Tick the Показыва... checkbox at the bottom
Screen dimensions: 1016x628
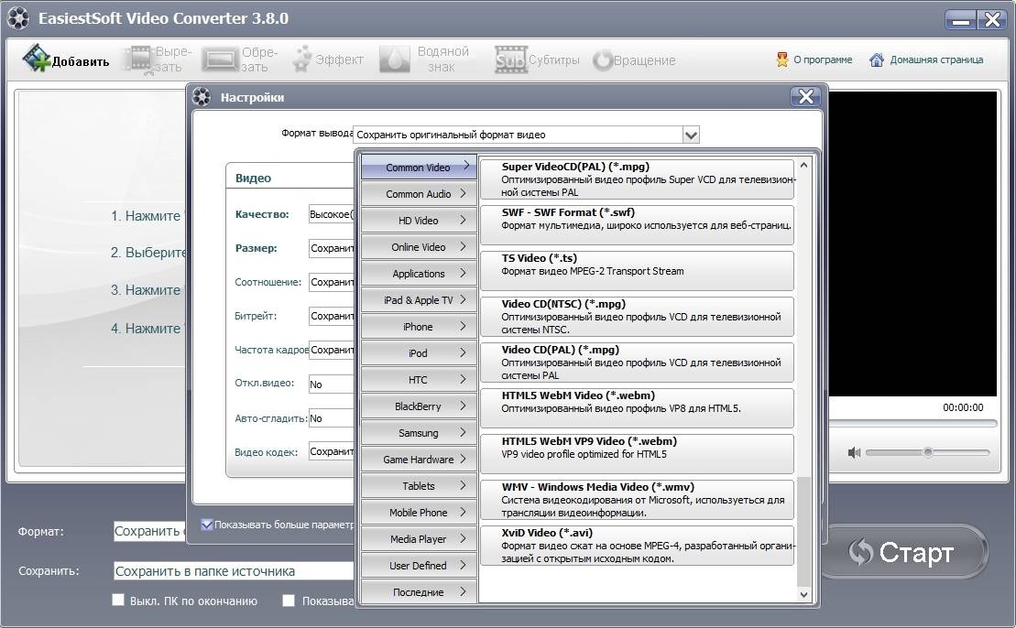(289, 601)
